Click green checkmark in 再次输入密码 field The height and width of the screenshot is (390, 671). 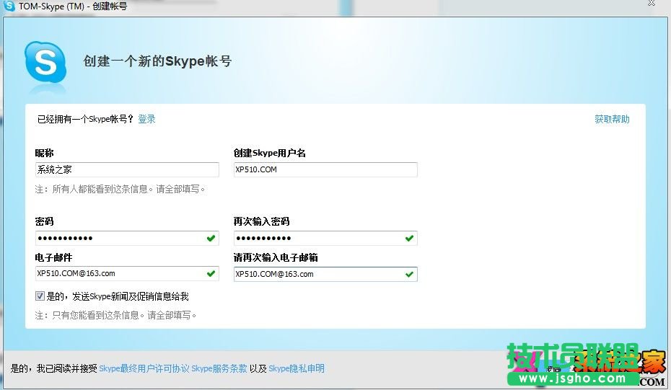(409, 238)
